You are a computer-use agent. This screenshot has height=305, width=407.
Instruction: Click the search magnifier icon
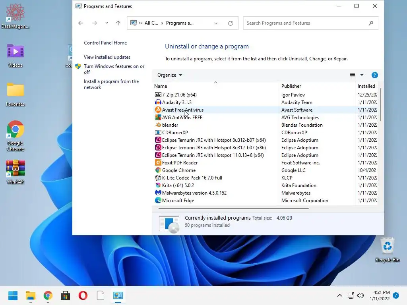point(371,23)
